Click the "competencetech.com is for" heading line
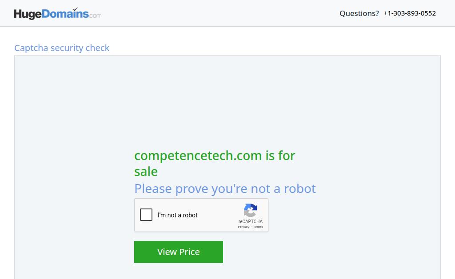The height and width of the screenshot is (279, 455). (215, 156)
